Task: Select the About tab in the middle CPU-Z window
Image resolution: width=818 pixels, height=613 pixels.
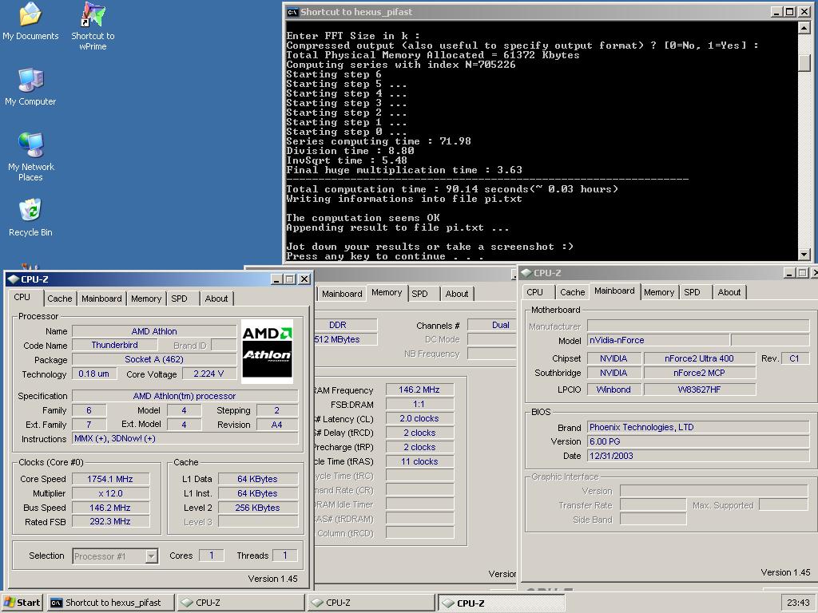Action: (456, 294)
